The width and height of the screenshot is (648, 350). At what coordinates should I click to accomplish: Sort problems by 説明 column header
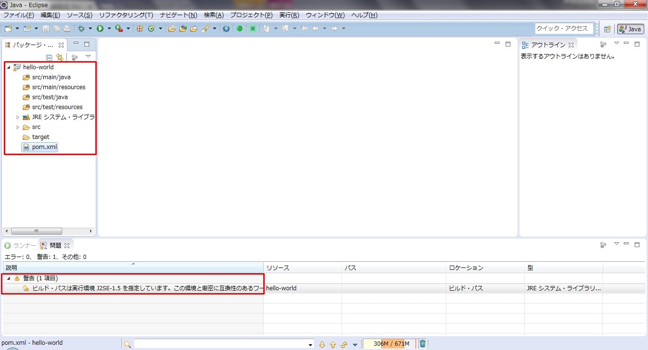pyautogui.click(x=133, y=268)
